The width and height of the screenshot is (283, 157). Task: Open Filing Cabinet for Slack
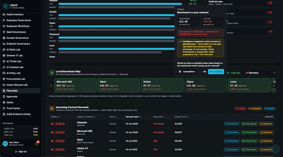pos(249,141)
